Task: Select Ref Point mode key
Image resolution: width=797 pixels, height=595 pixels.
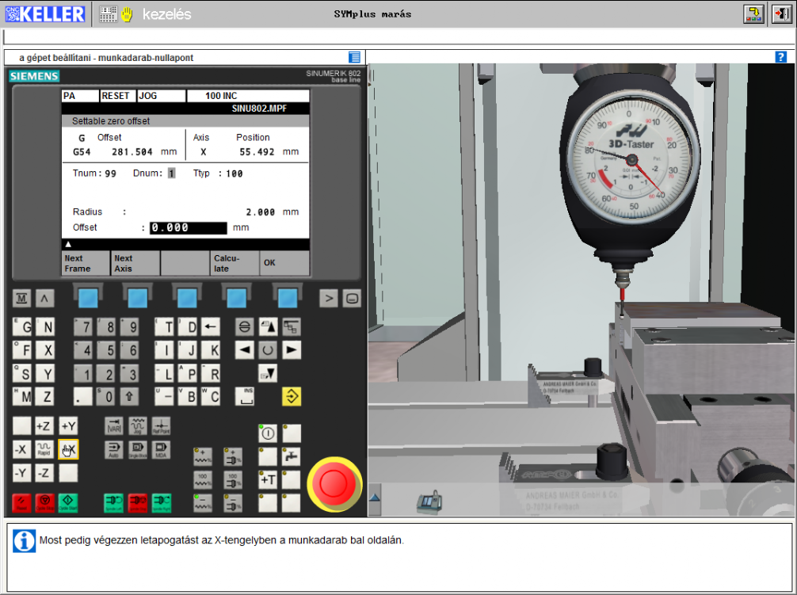Action: pos(161,425)
